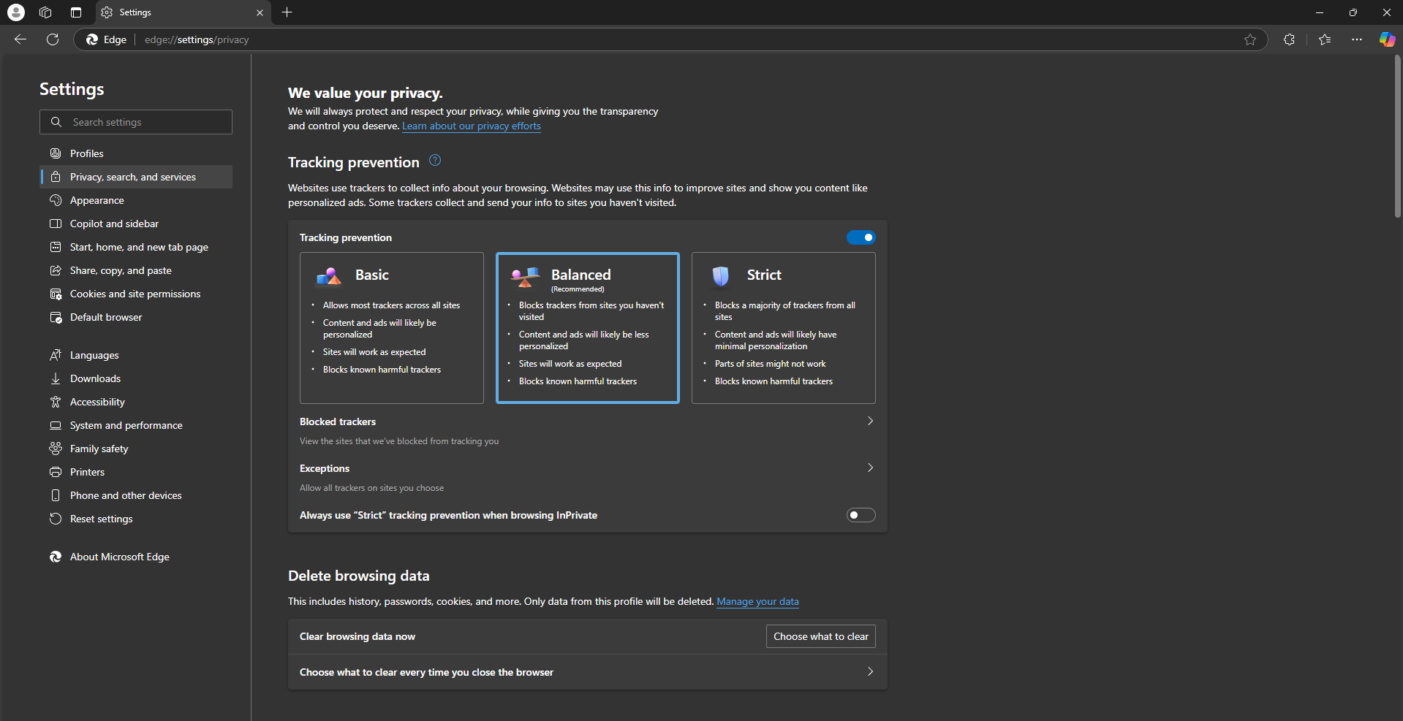This screenshot has width=1403, height=721.
Task: Enable Strict tracking for InPrivate toggle
Action: point(861,515)
